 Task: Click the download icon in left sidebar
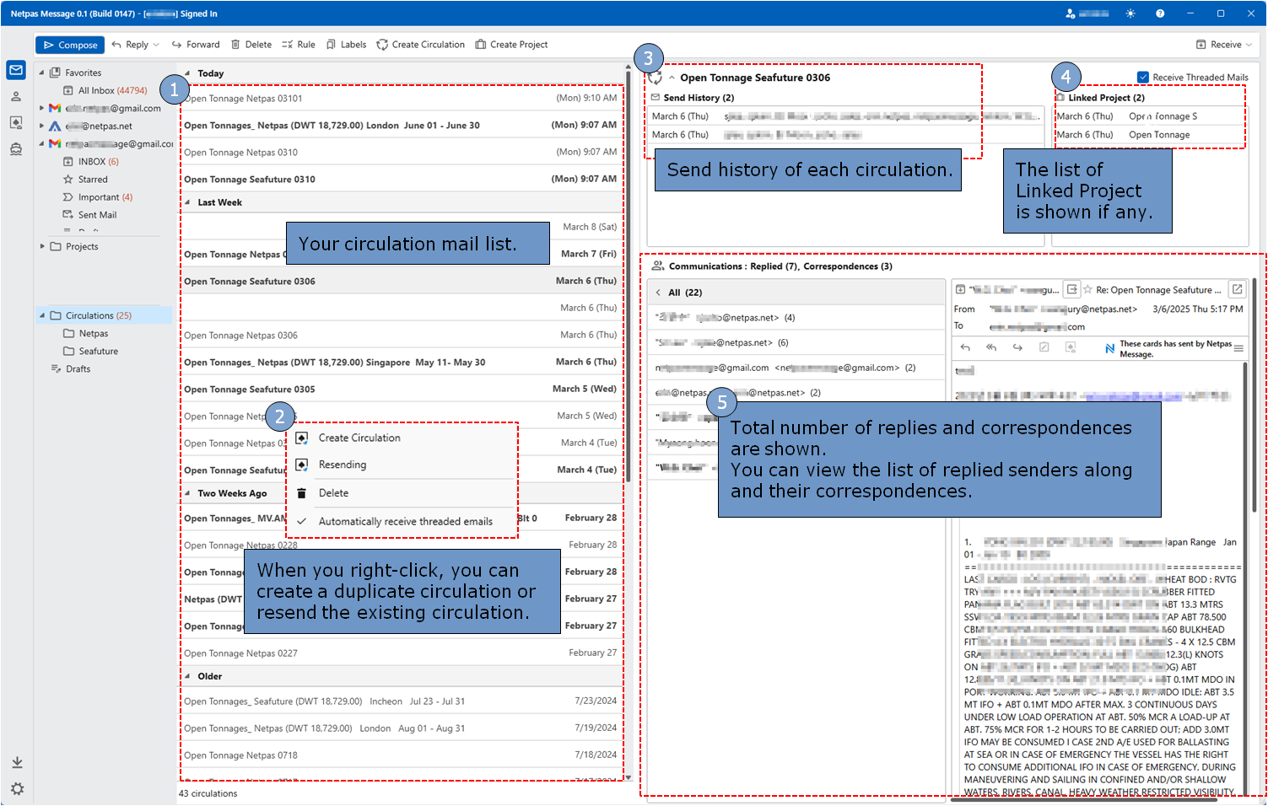pos(17,762)
